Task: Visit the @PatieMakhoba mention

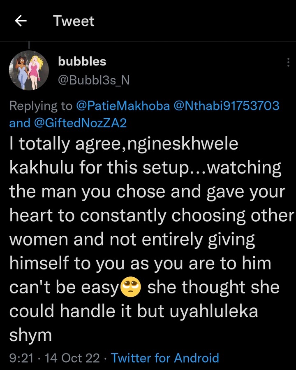Action: (x=123, y=106)
